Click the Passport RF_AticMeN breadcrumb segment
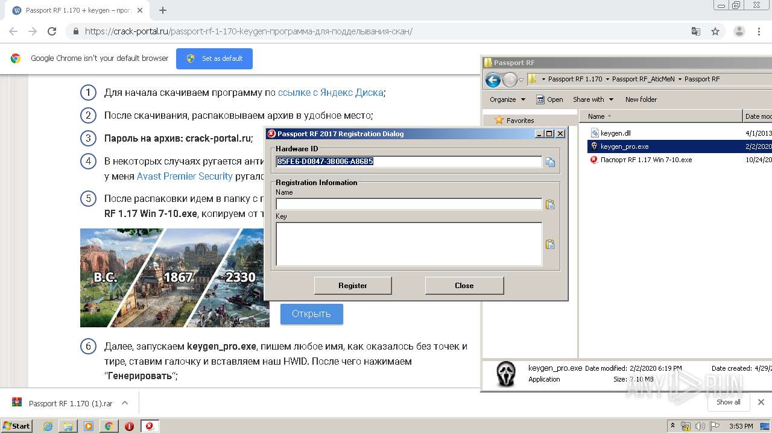 point(643,79)
